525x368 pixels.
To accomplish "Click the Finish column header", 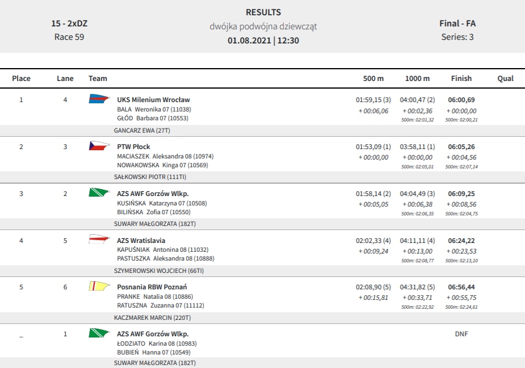I will [461, 78].
